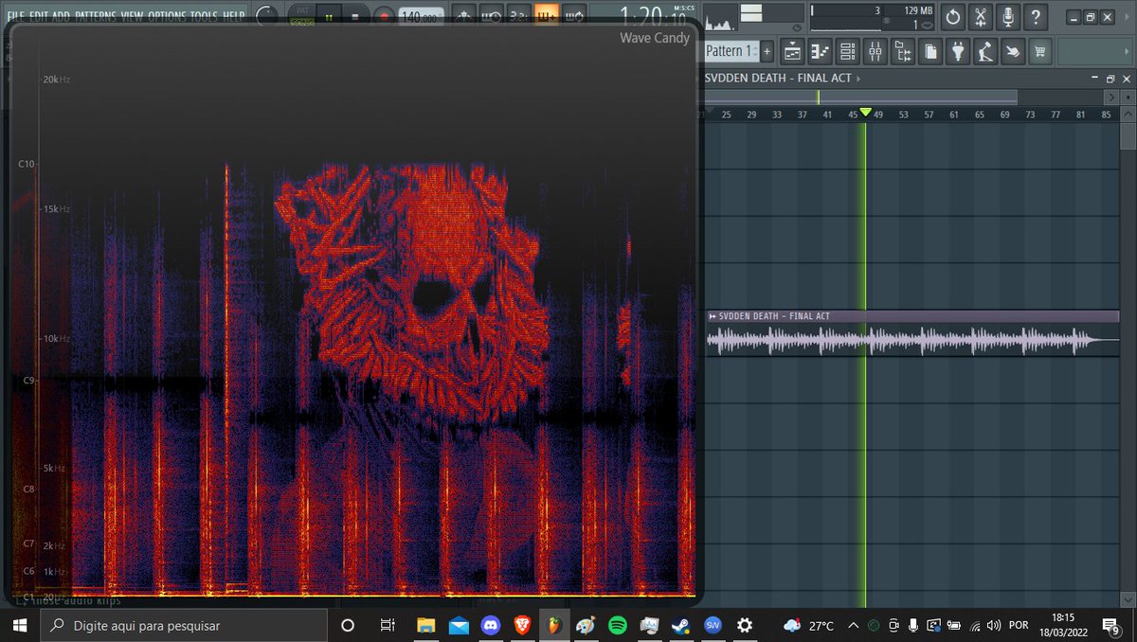Viewport: 1137px width, 642px height.
Task: Click the Wave Candy title label
Action: 655,38
